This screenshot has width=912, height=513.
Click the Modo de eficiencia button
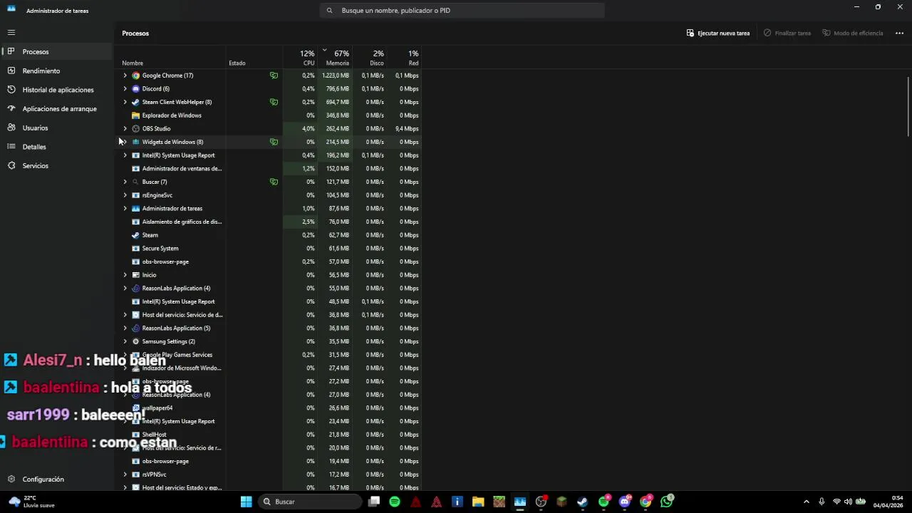(x=853, y=33)
